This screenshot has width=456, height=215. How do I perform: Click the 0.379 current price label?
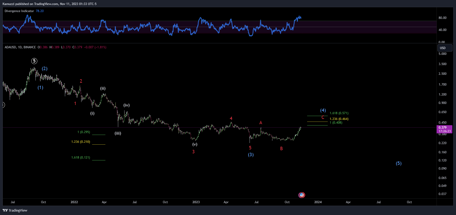(442, 128)
